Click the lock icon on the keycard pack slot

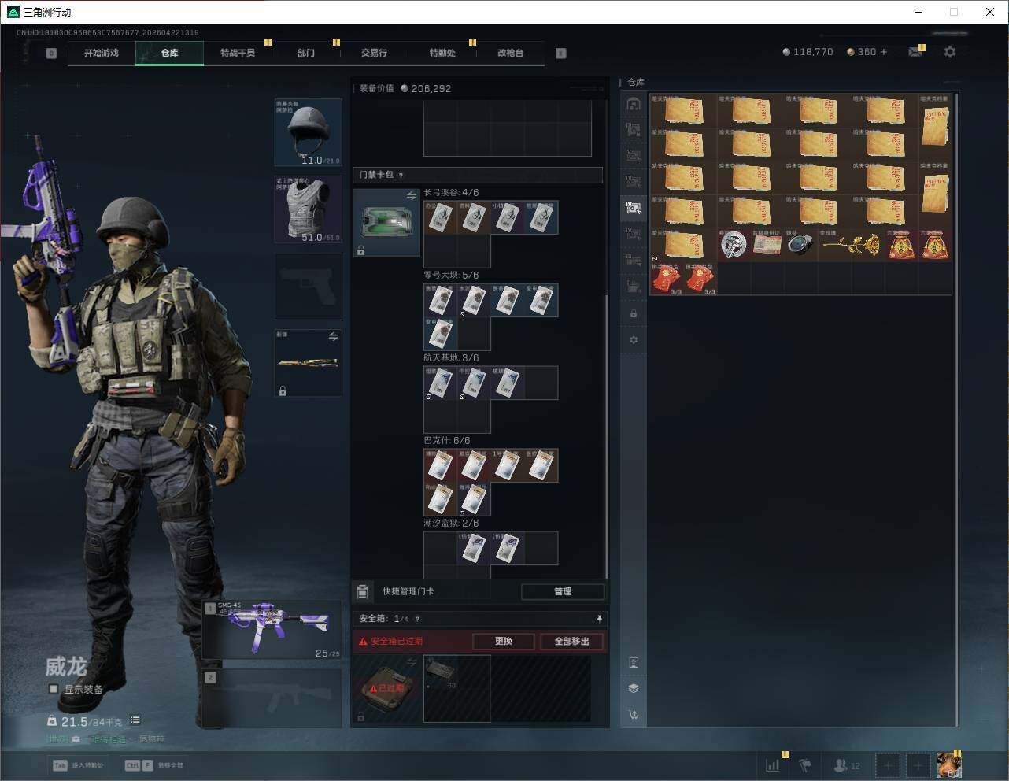tap(360, 250)
